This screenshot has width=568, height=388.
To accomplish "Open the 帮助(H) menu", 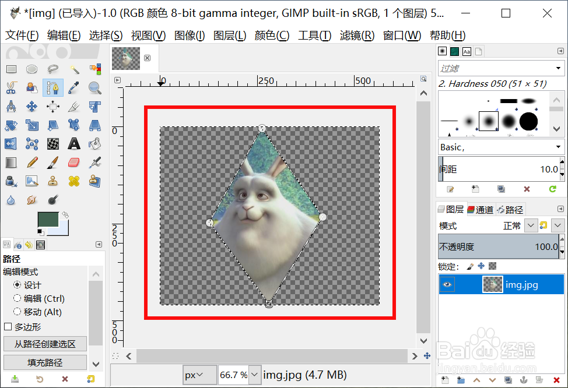I will point(448,35).
